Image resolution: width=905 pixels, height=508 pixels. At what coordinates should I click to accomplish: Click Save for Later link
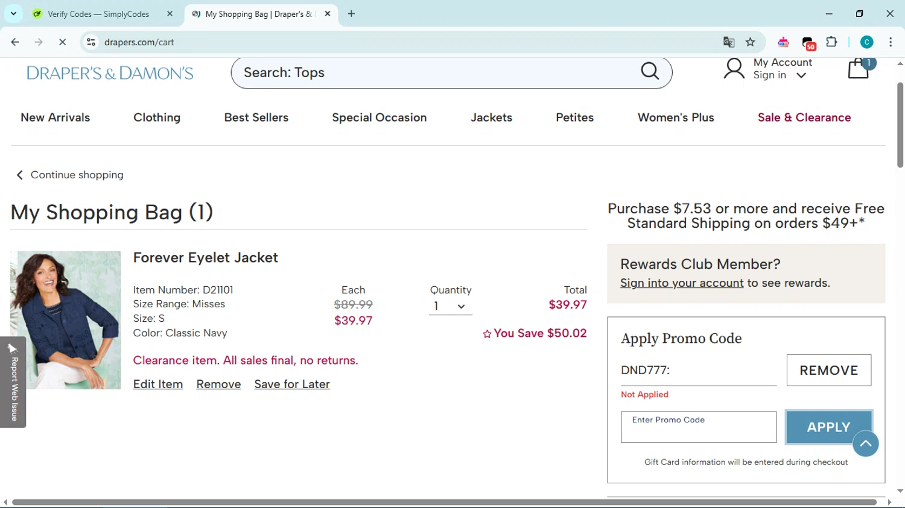coord(292,384)
